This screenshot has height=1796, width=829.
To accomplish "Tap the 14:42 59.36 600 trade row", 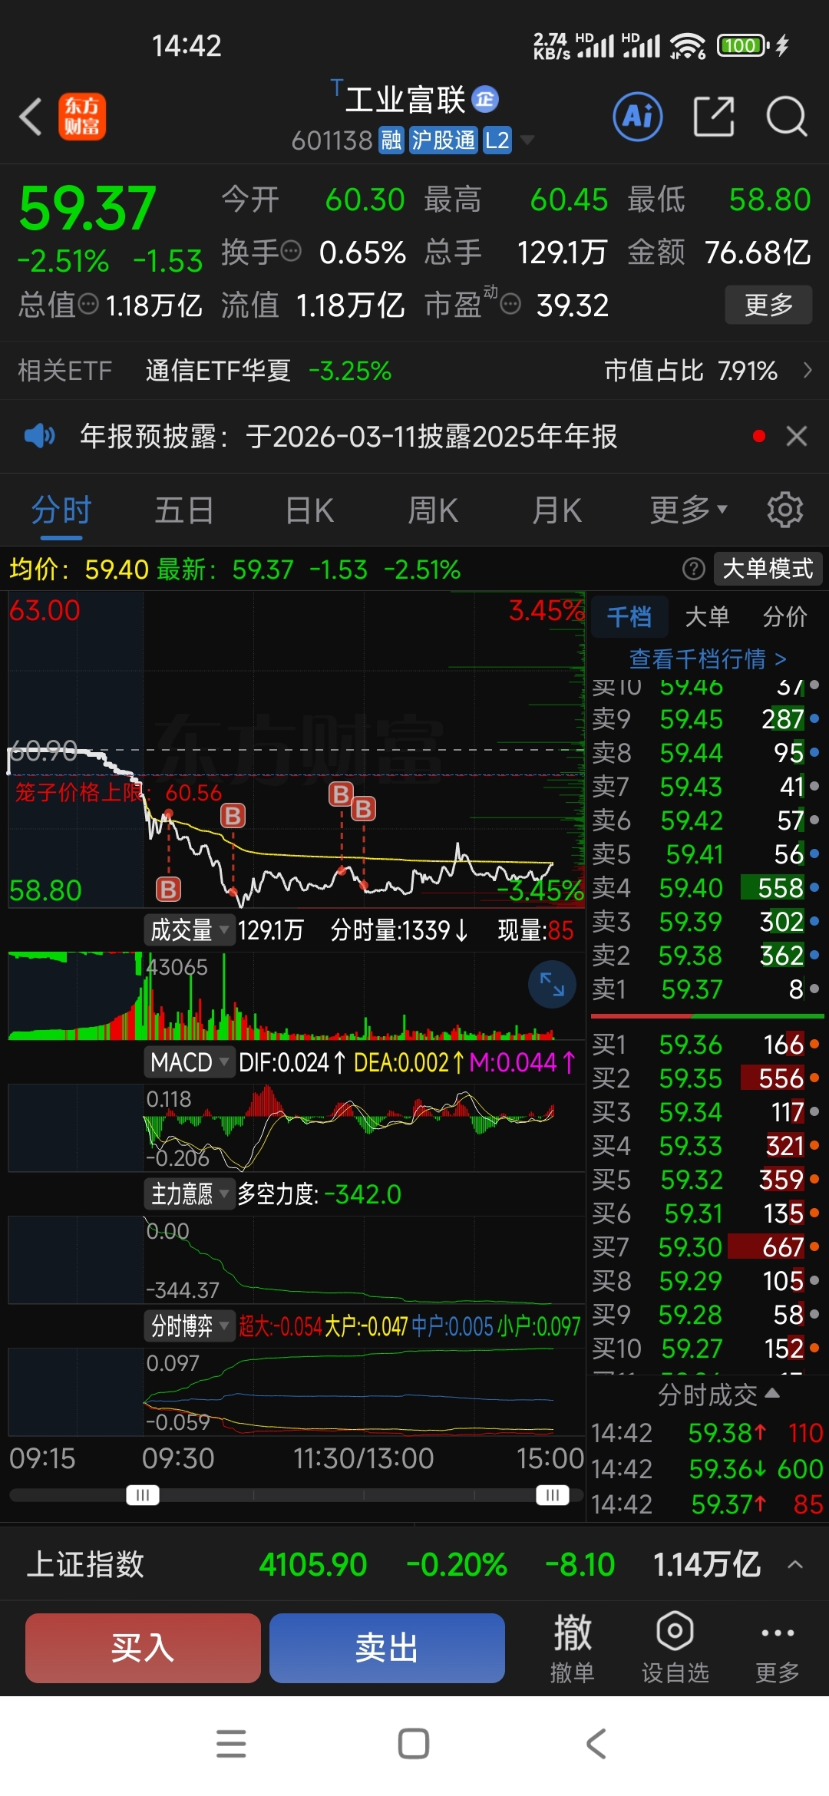I will (706, 1468).
